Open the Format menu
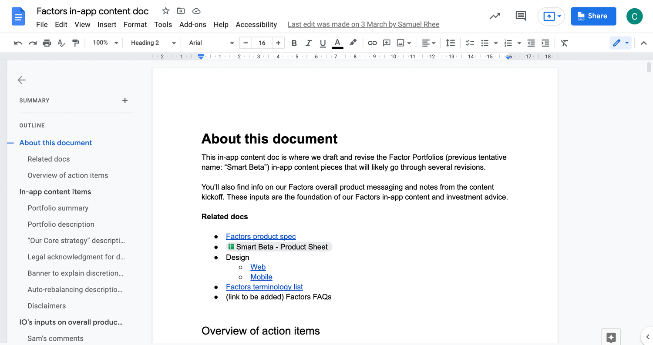 135,24
